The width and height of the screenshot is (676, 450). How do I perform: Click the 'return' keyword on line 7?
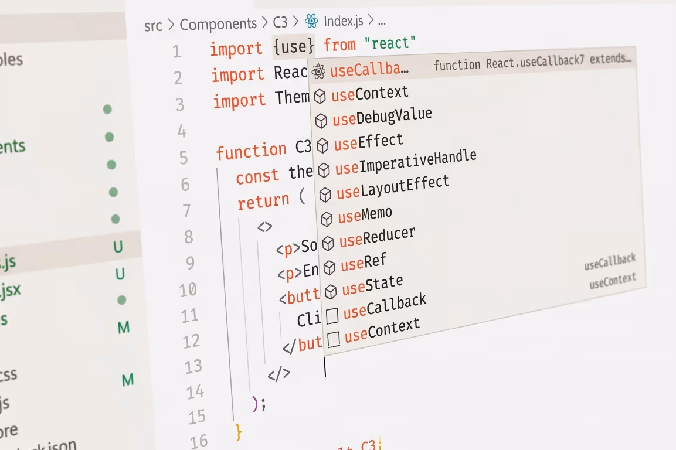click(263, 202)
